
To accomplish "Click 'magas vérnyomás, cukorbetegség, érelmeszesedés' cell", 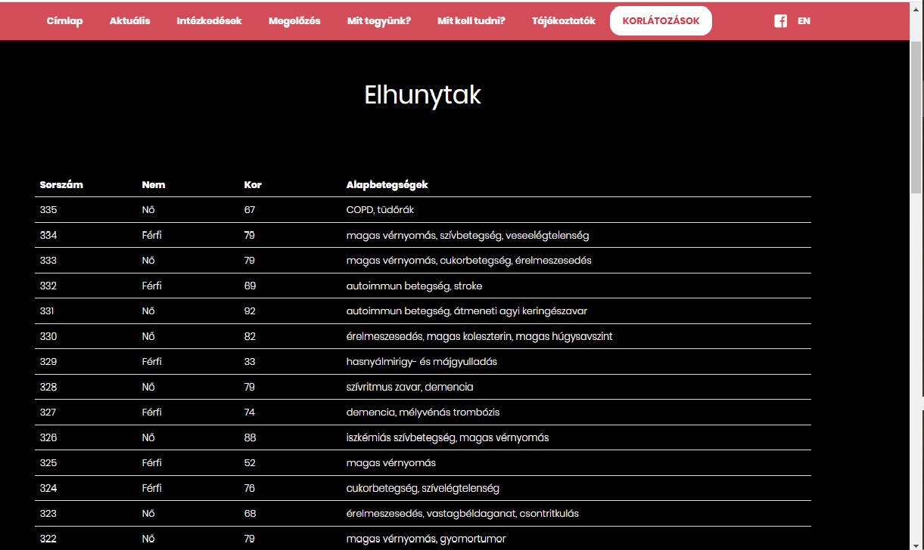I will point(468,261).
